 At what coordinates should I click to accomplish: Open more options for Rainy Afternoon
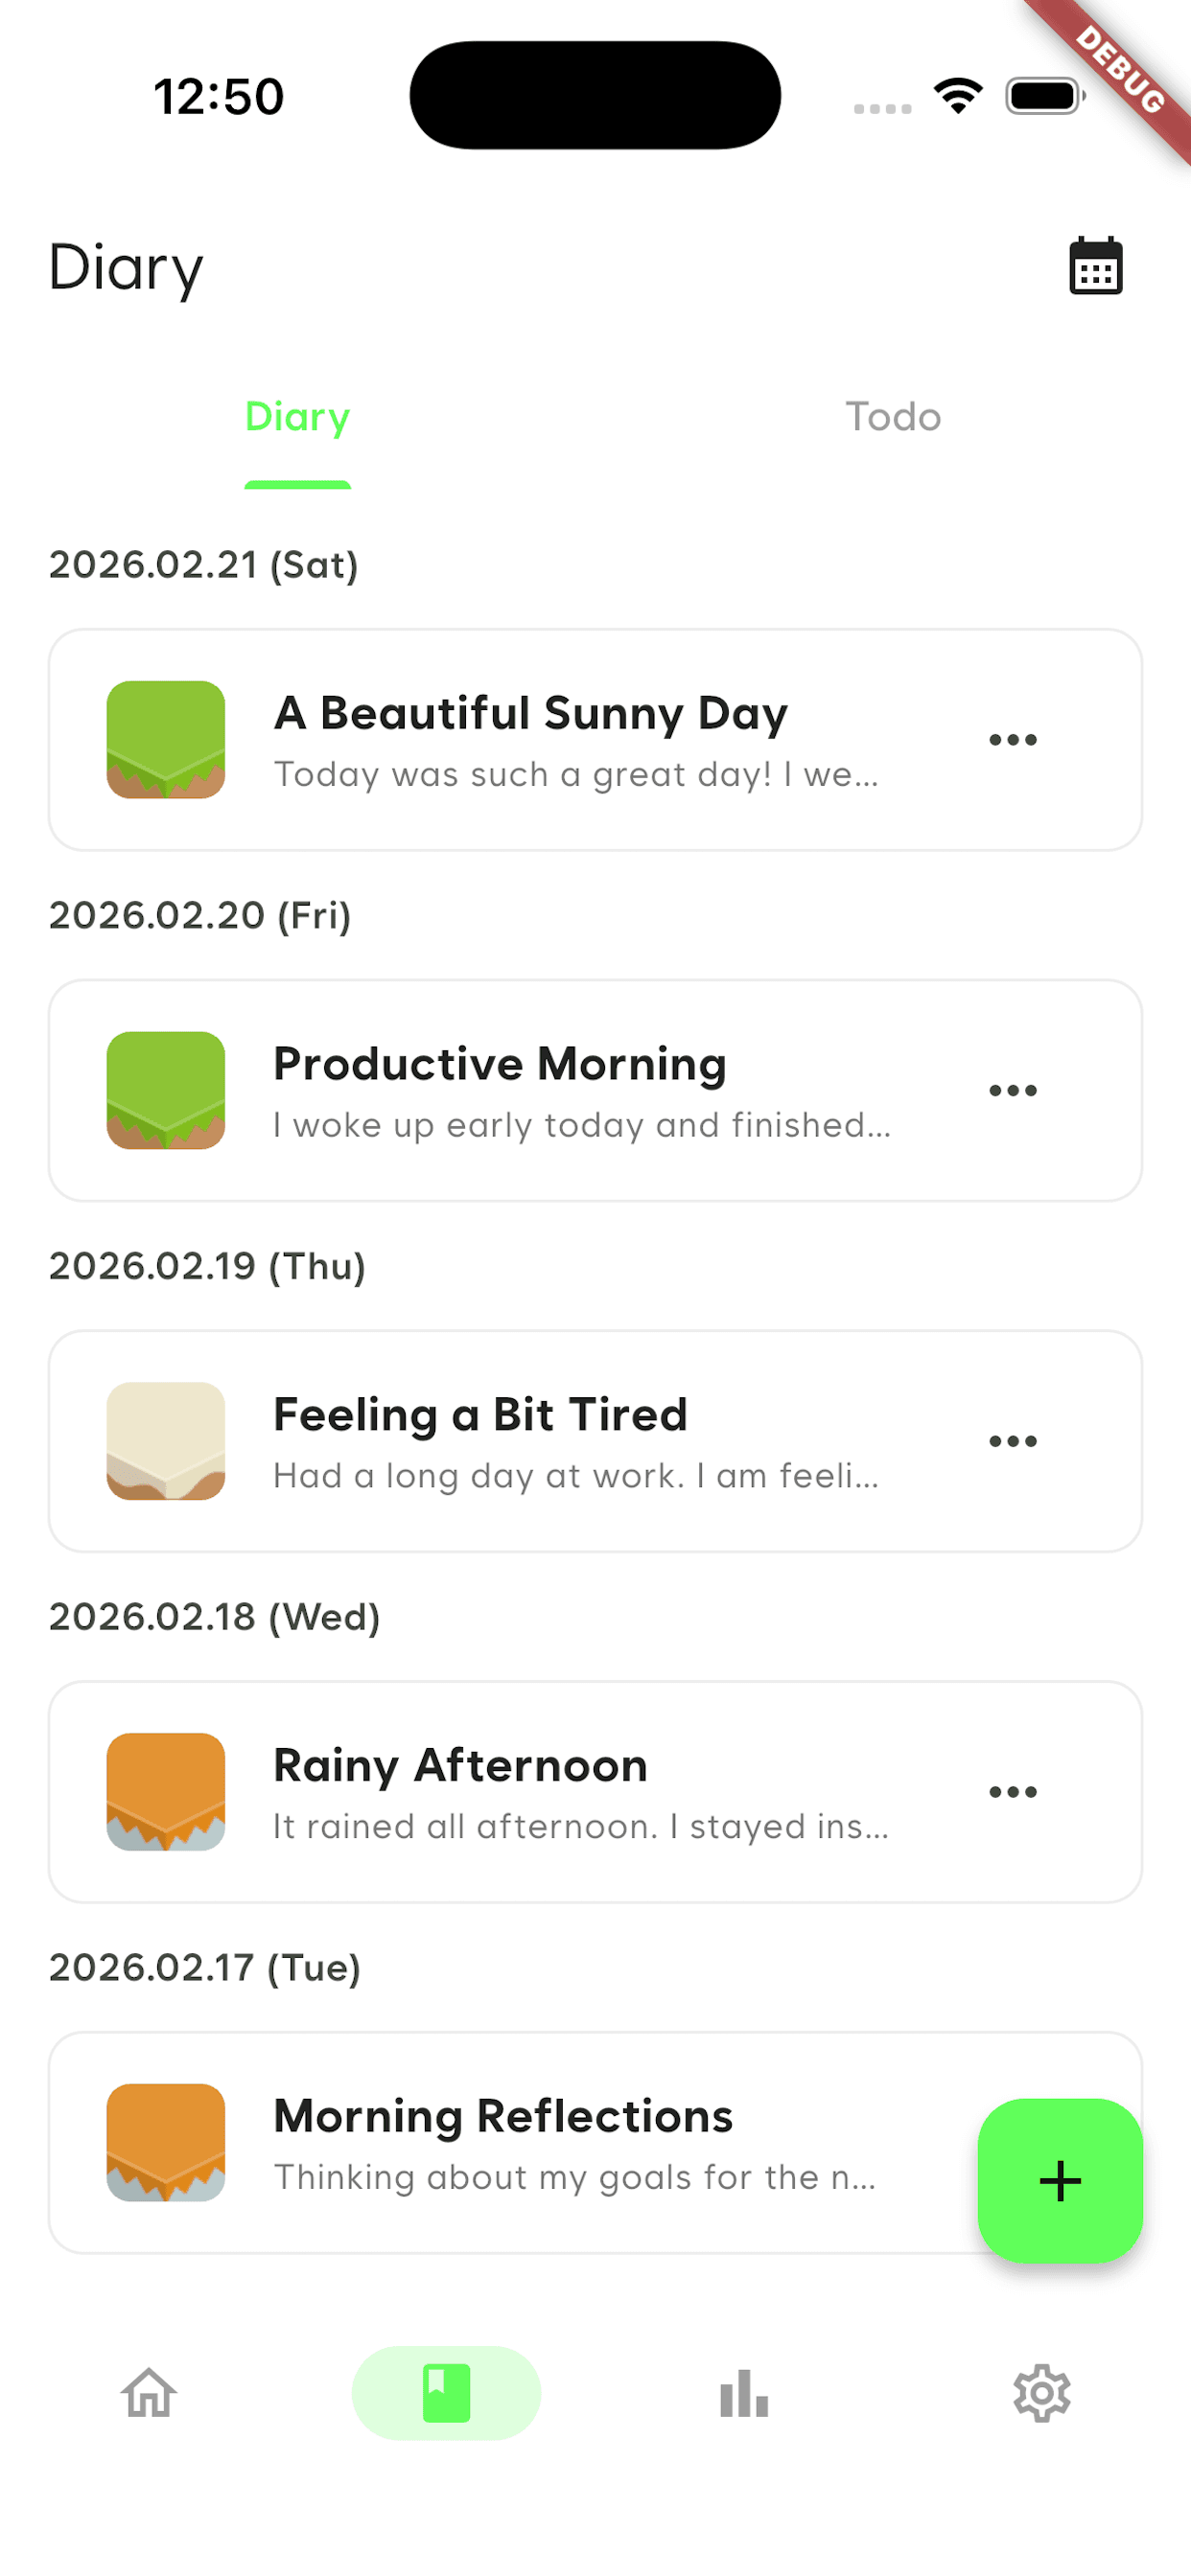(1013, 1792)
